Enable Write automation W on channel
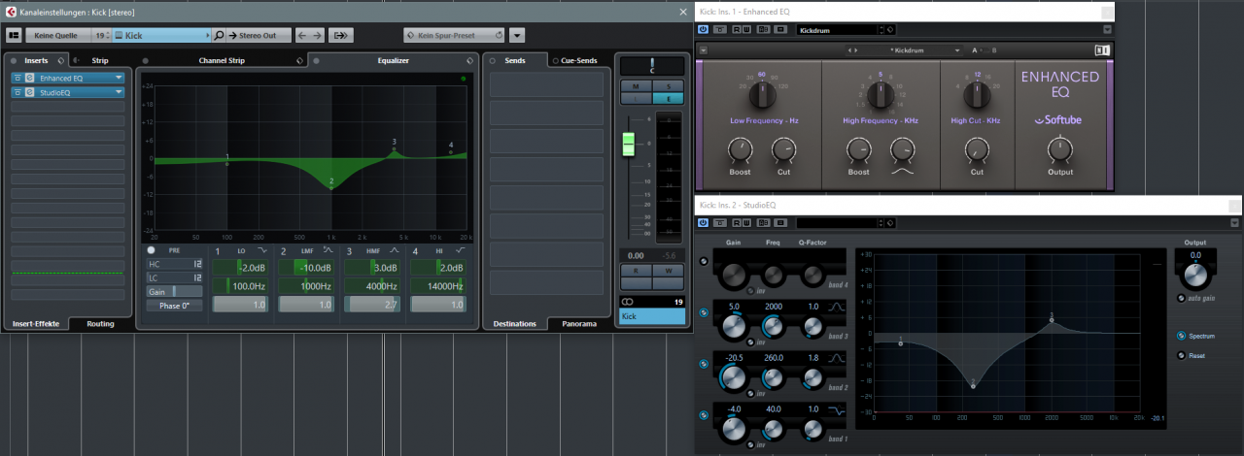 point(668,271)
